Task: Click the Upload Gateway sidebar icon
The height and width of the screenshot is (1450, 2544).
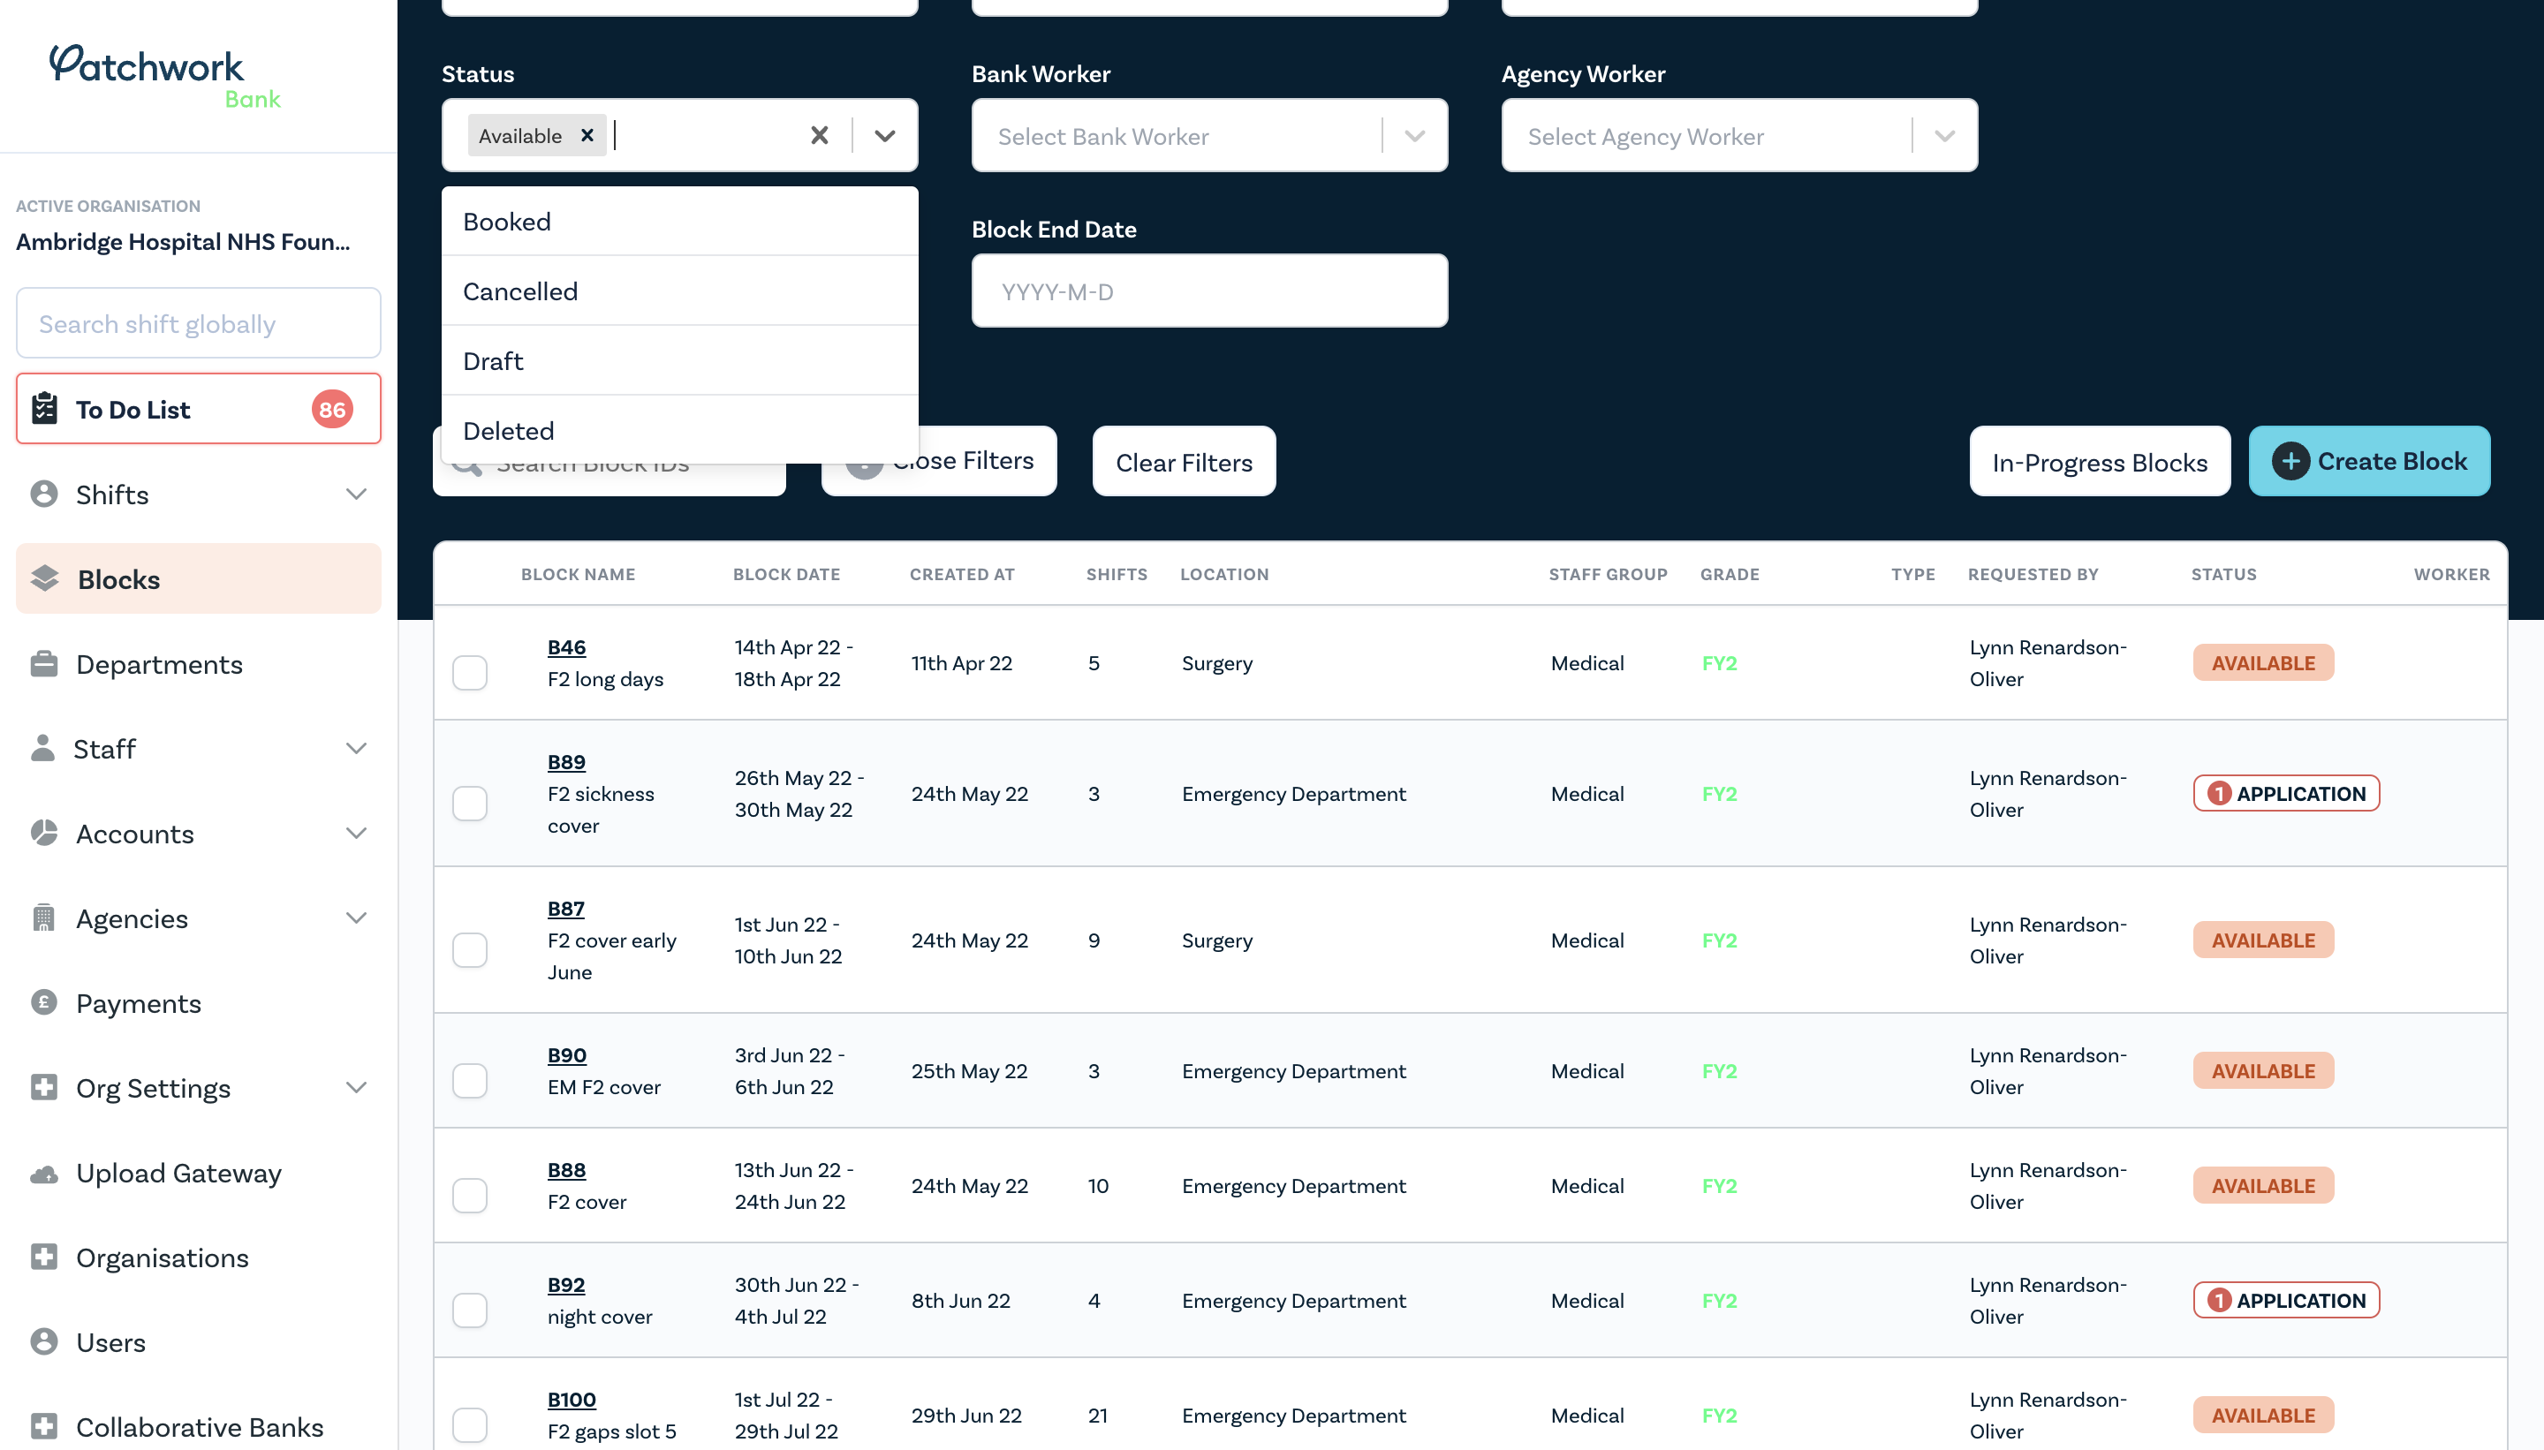Action: (x=43, y=1172)
